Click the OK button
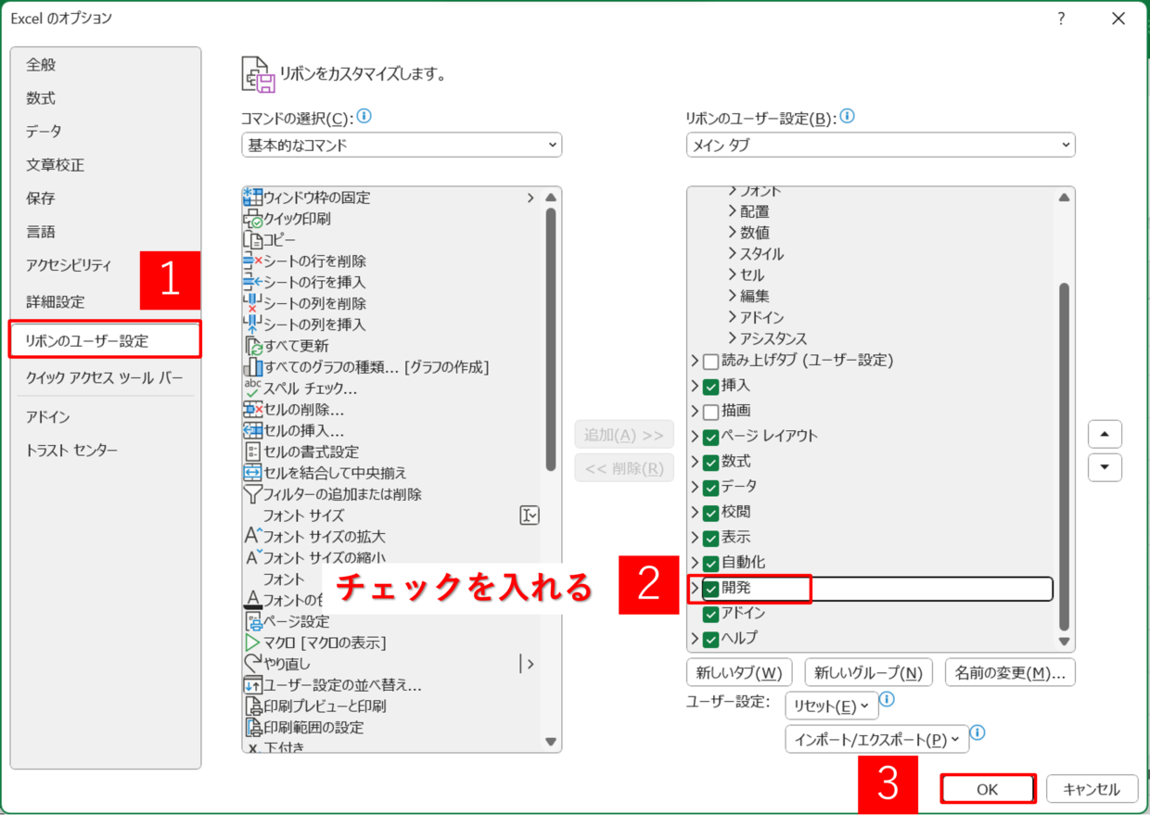Viewport: 1150px width, 840px height. [x=987, y=789]
